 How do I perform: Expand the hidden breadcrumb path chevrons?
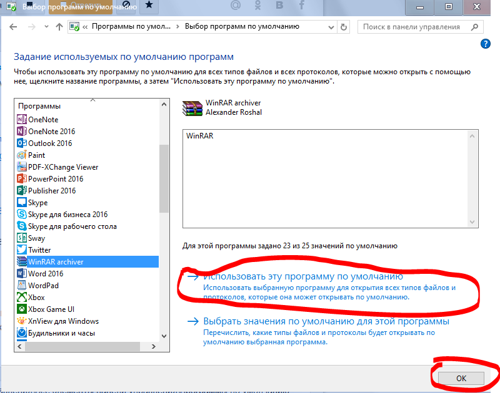[x=85, y=27]
